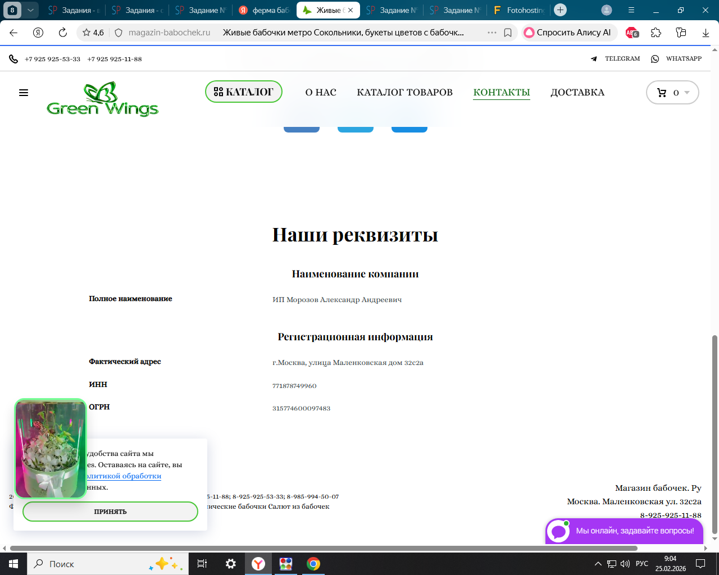Expand the tab group list chevron
Viewport: 719px width, 575px height.
[x=30, y=10]
